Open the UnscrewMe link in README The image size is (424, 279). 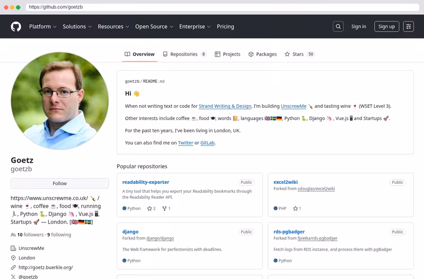(294, 106)
